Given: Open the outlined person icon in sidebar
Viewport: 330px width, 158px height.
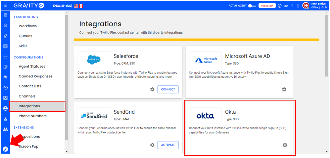Looking at the screenshot, I should coord(5,119).
